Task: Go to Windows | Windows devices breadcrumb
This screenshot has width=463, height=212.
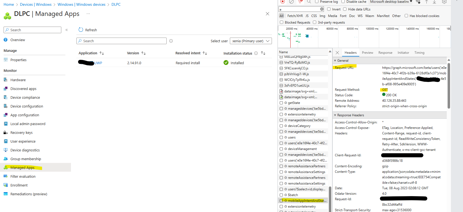Action: [x=81, y=4]
